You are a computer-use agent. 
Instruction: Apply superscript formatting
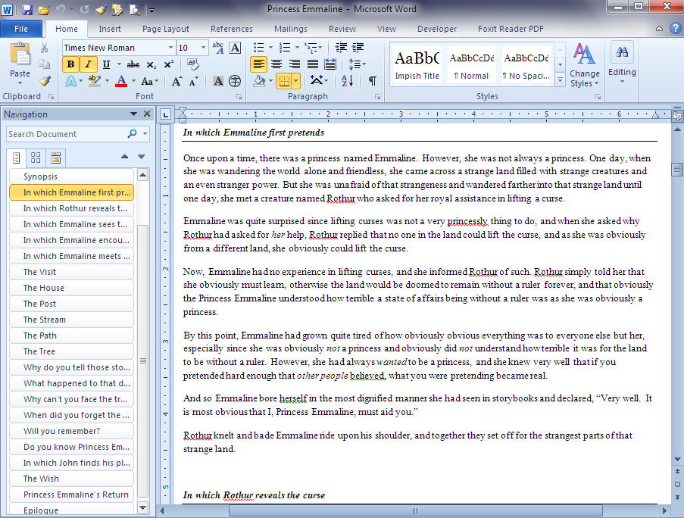click(x=168, y=64)
